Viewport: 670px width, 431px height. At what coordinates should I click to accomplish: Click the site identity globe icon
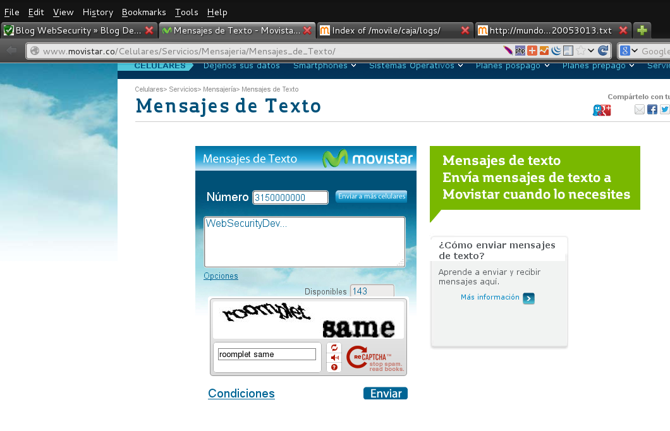pyautogui.click(x=35, y=51)
